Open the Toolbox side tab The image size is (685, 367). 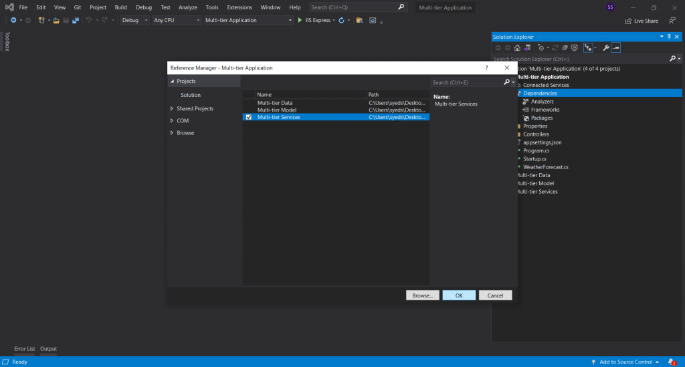click(x=7, y=41)
